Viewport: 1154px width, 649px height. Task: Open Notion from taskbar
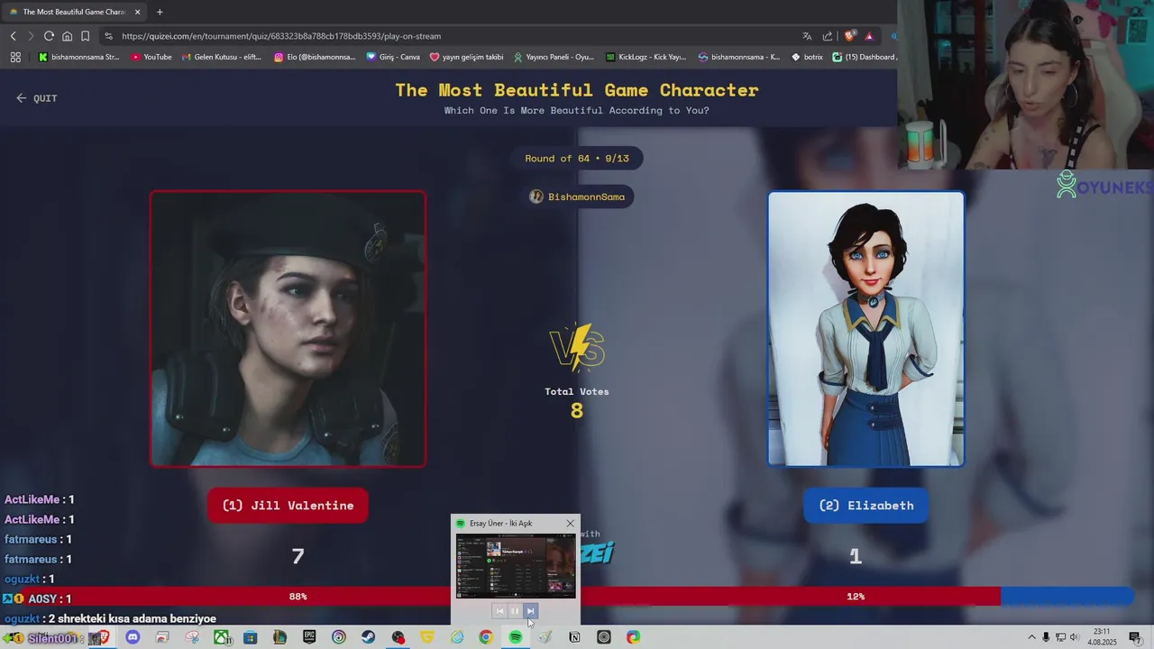coord(574,637)
